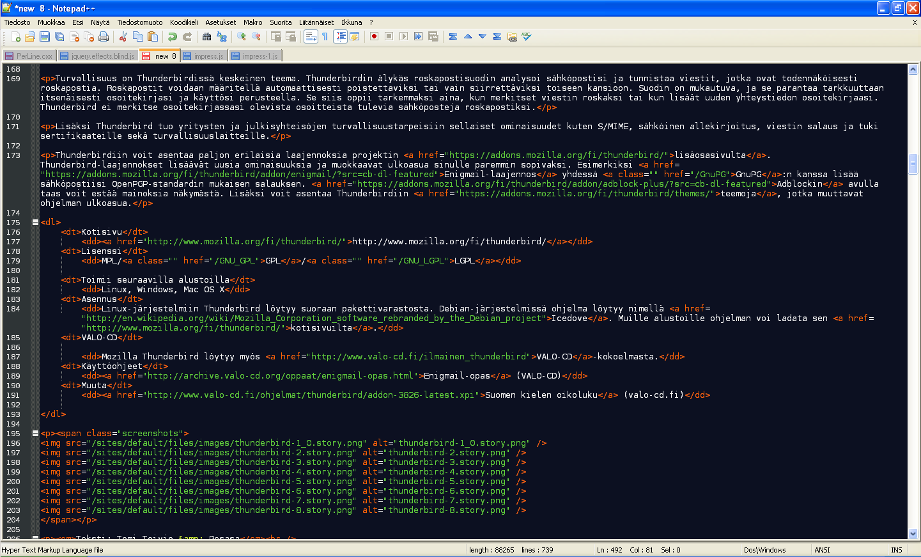Click the synchronize horizontal scrolling icon

tap(291, 36)
